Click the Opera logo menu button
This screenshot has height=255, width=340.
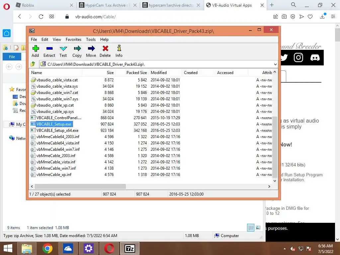click(x=7, y=7)
